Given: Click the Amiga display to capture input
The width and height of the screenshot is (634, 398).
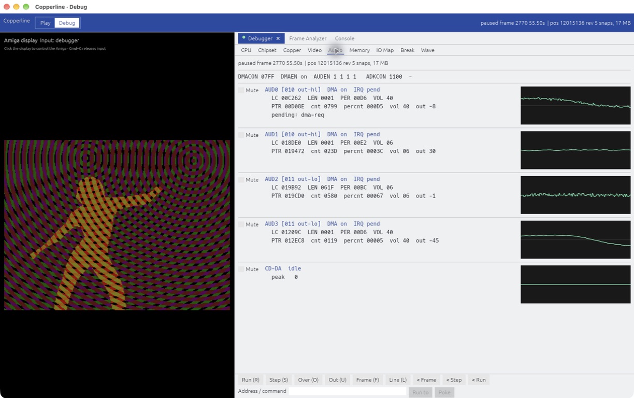Looking at the screenshot, I should 117,225.
